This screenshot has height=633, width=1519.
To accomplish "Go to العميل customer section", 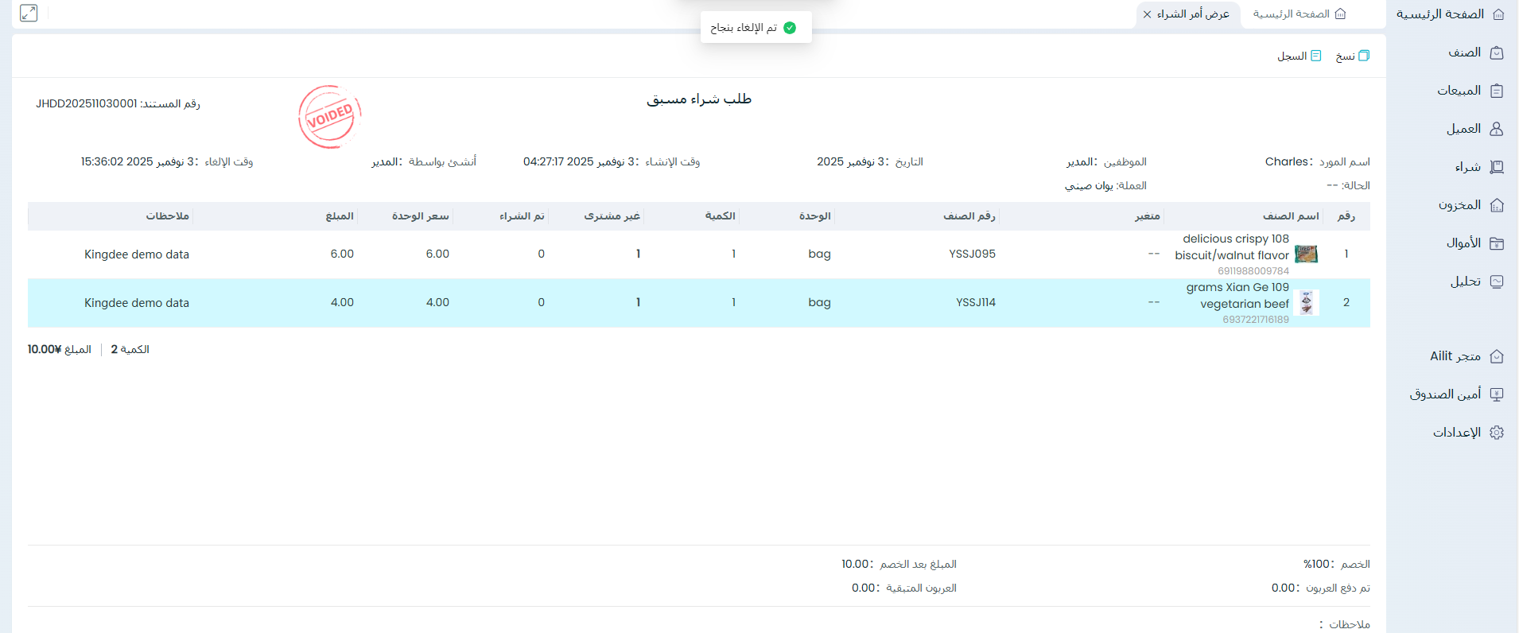I will [x=1474, y=129].
